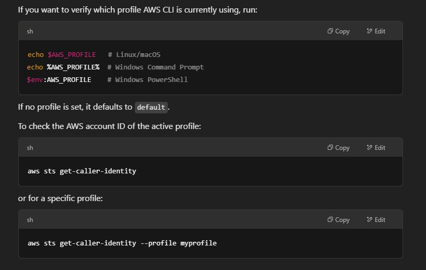Click the '# Windows PowerShell' comment
This screenshot has height=270, width=426.
(x=147, y=80)
